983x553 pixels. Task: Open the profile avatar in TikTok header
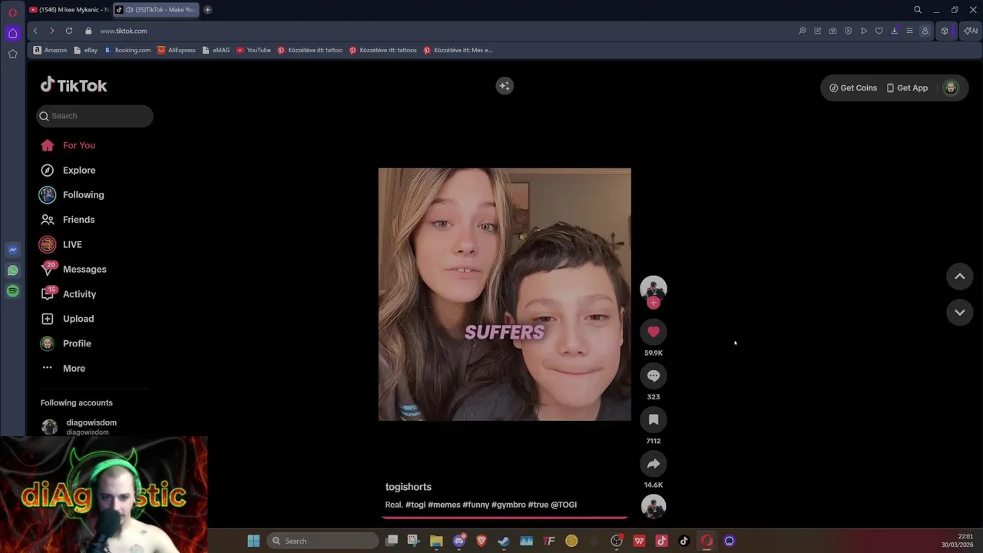point(951,88)
